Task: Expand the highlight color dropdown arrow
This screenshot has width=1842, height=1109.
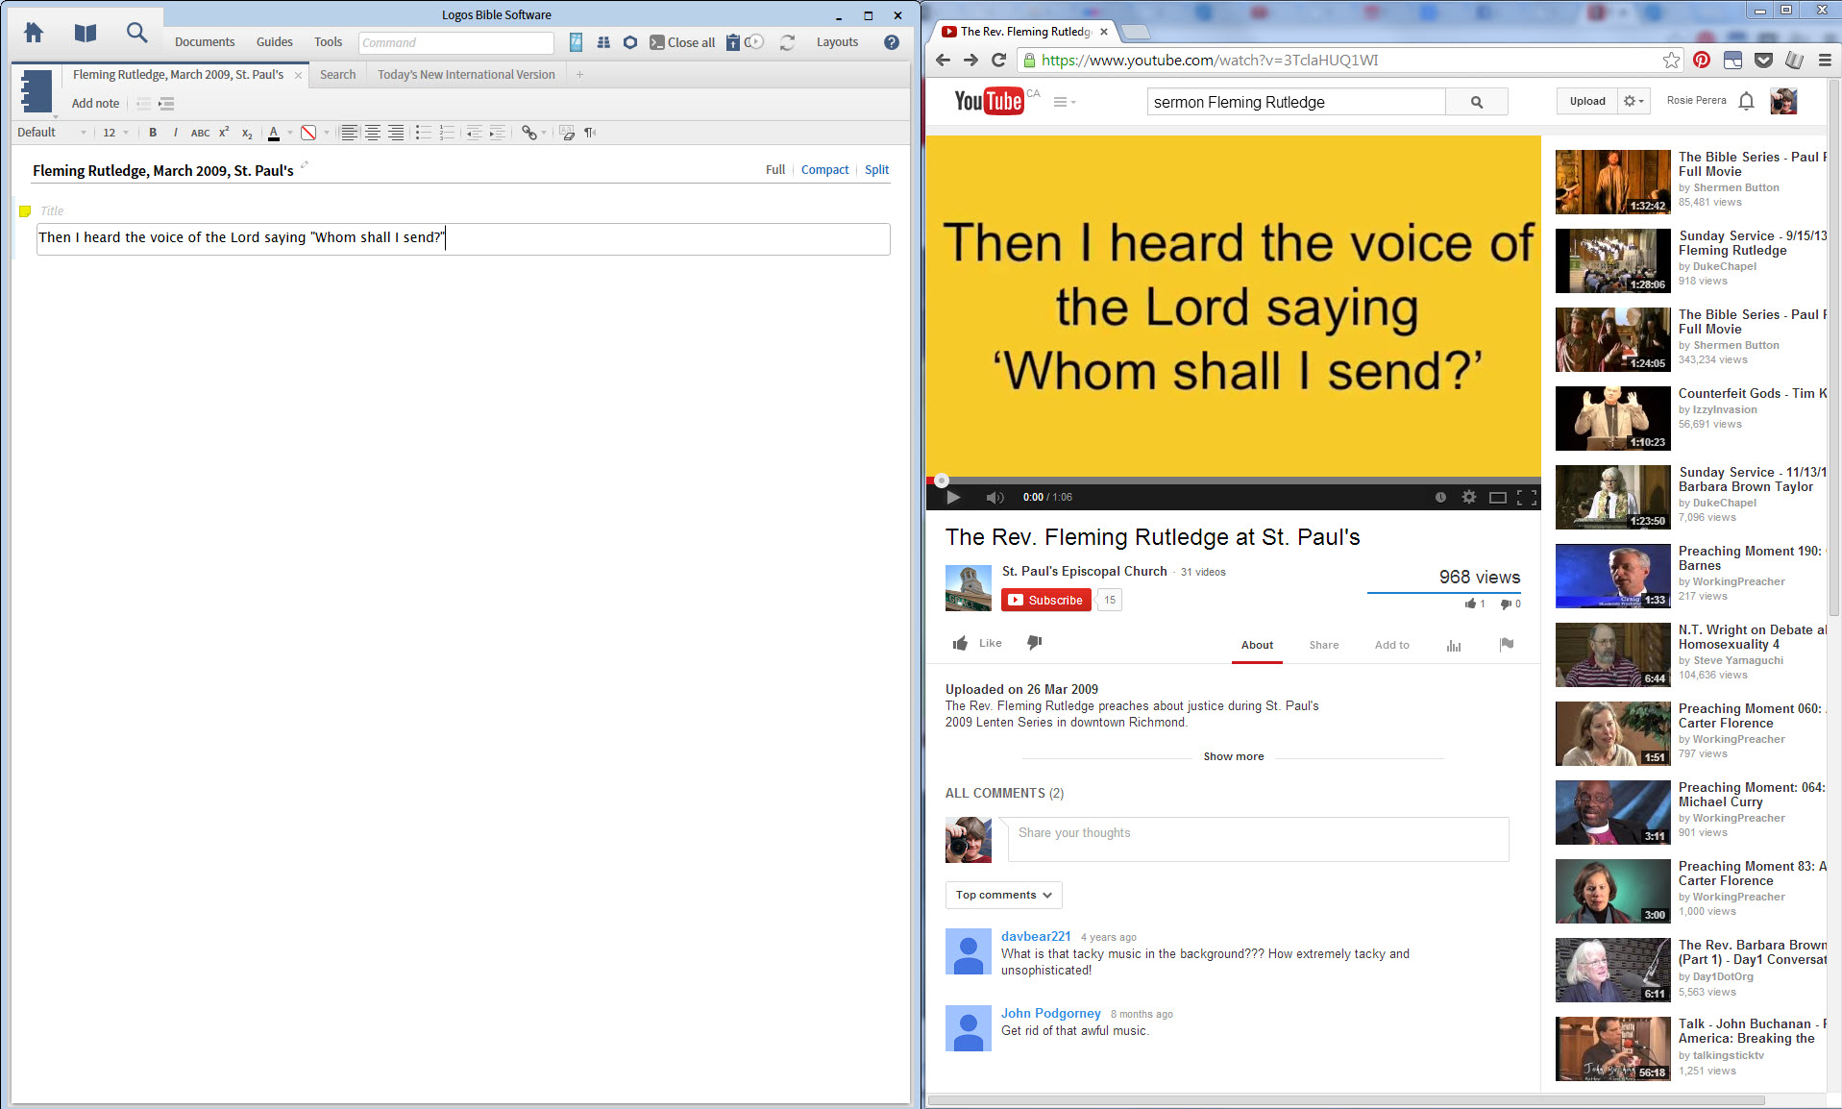Action: pos(327,133)
